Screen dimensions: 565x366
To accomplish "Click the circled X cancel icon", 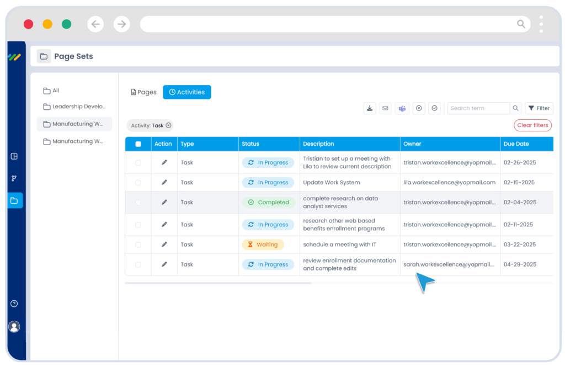I will coord(419,108).
